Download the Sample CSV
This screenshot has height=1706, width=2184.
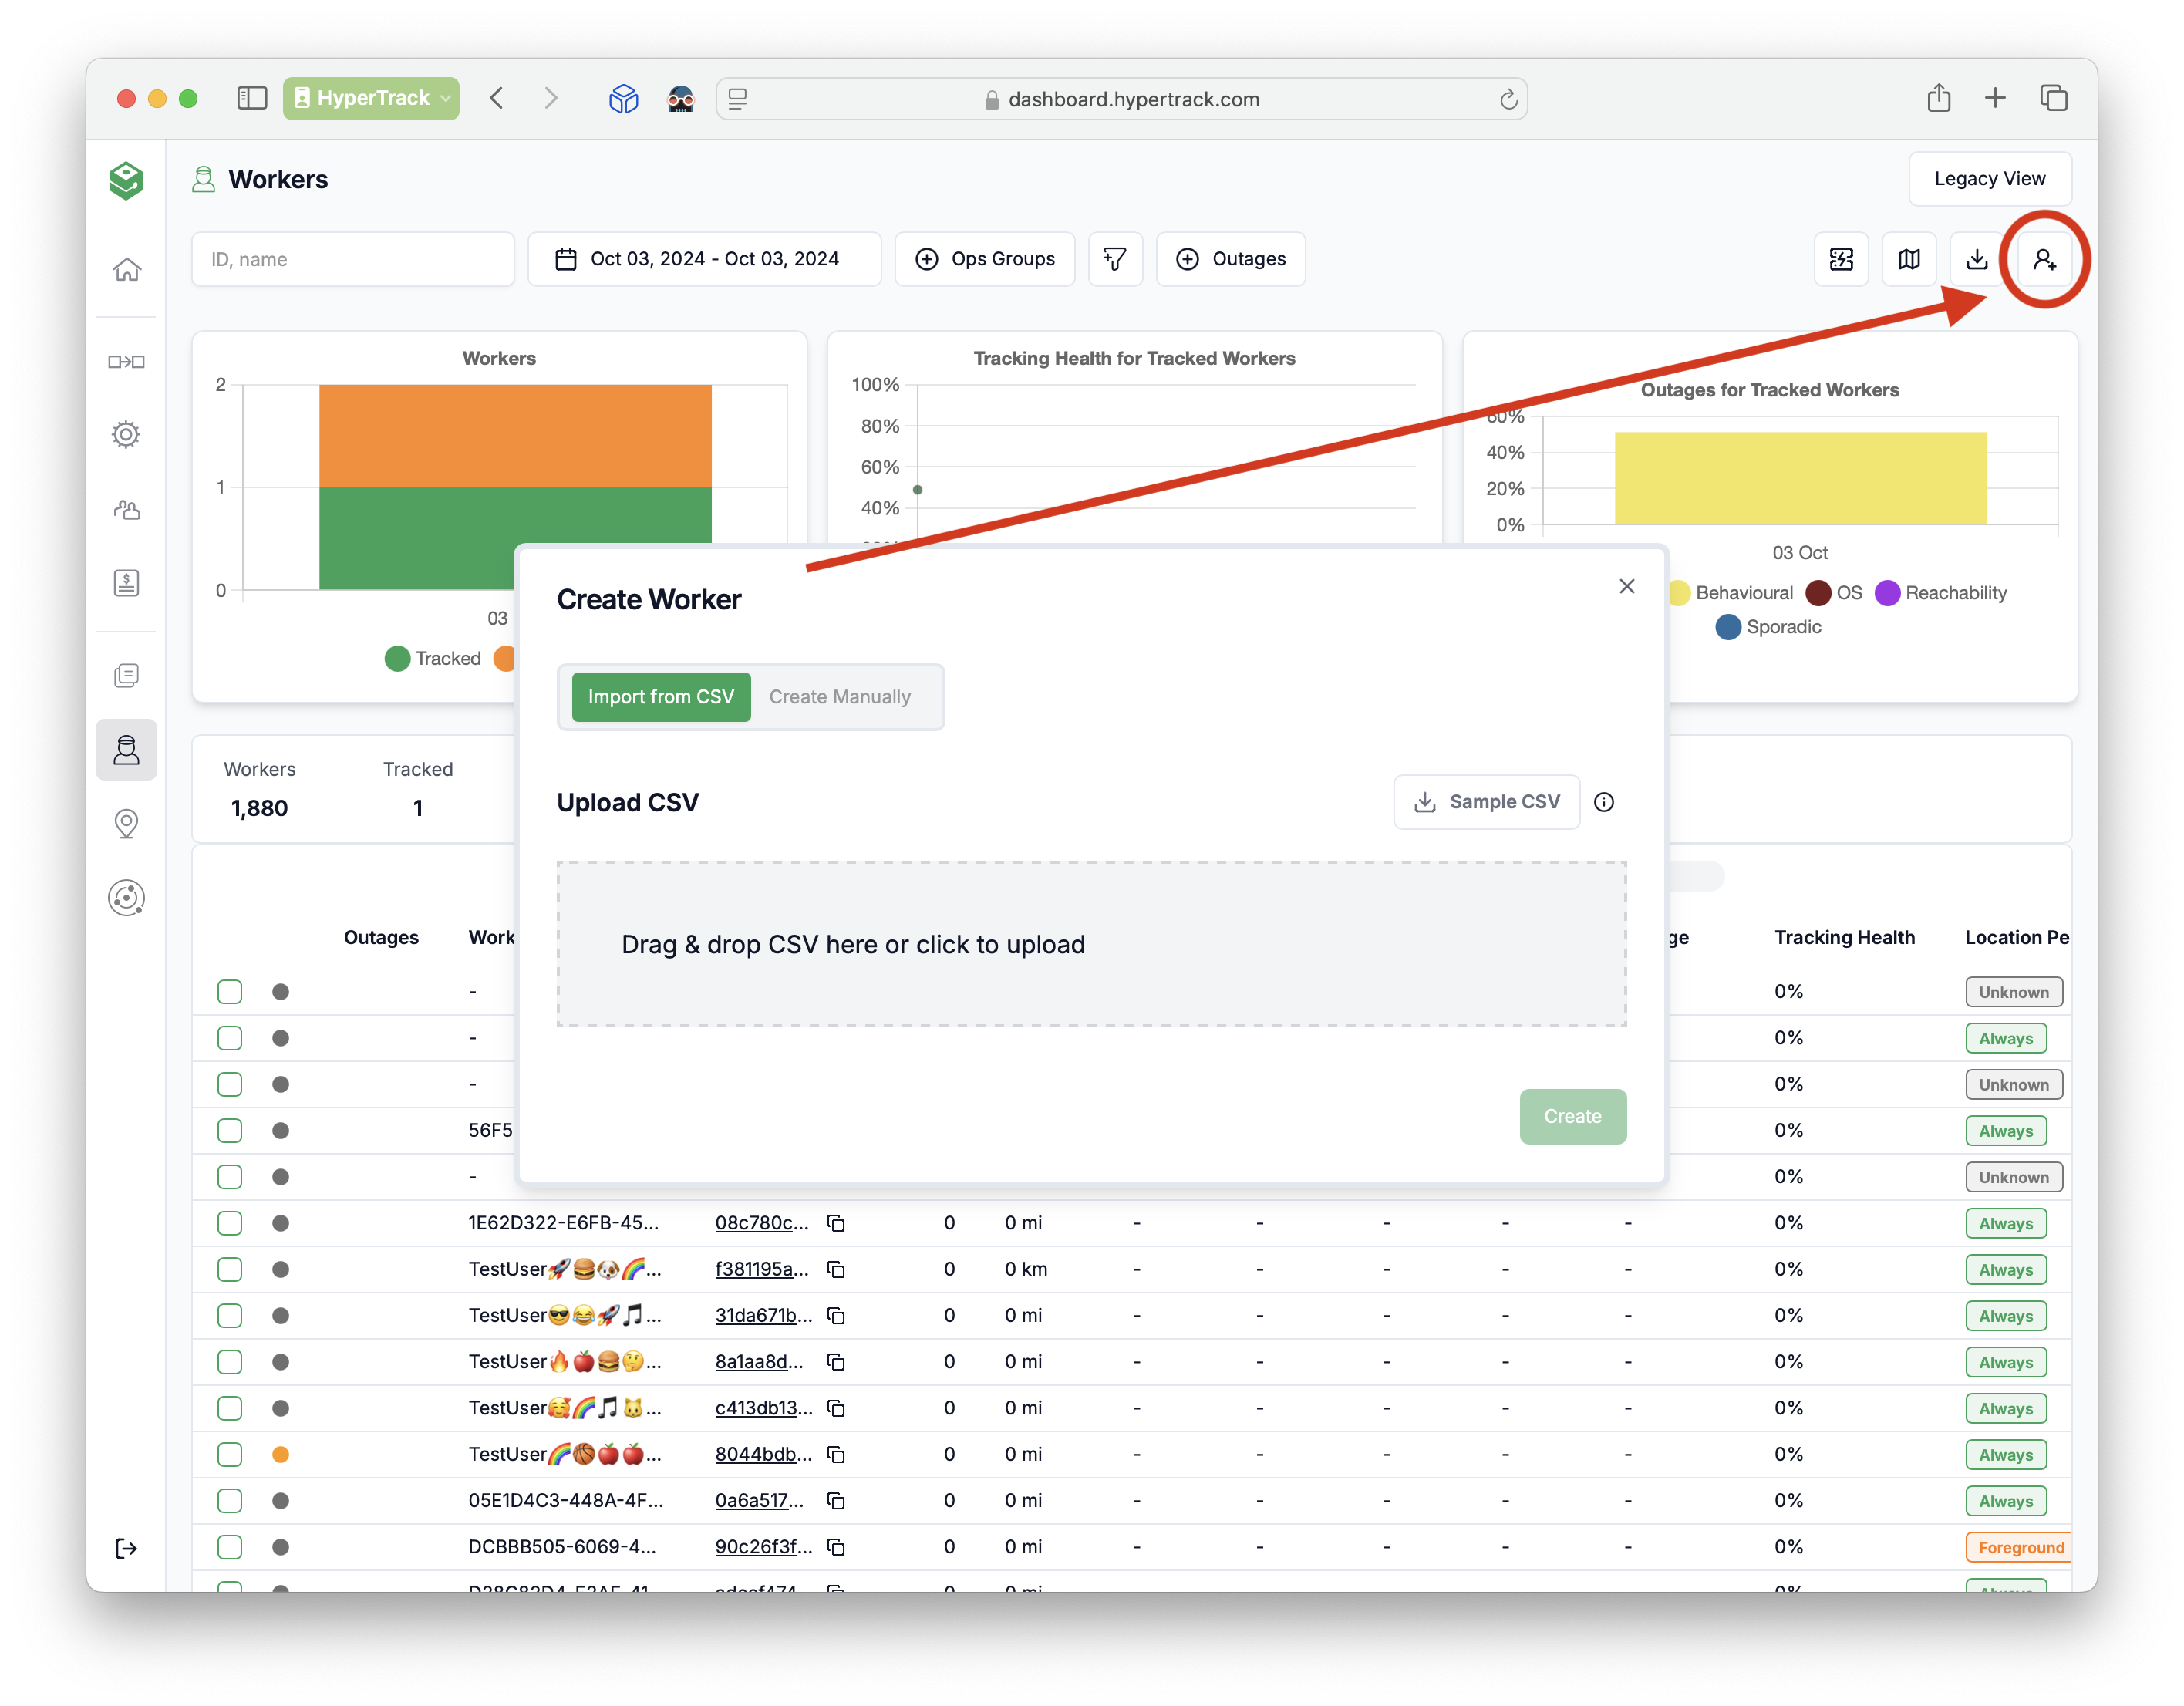coord(1487,802)
